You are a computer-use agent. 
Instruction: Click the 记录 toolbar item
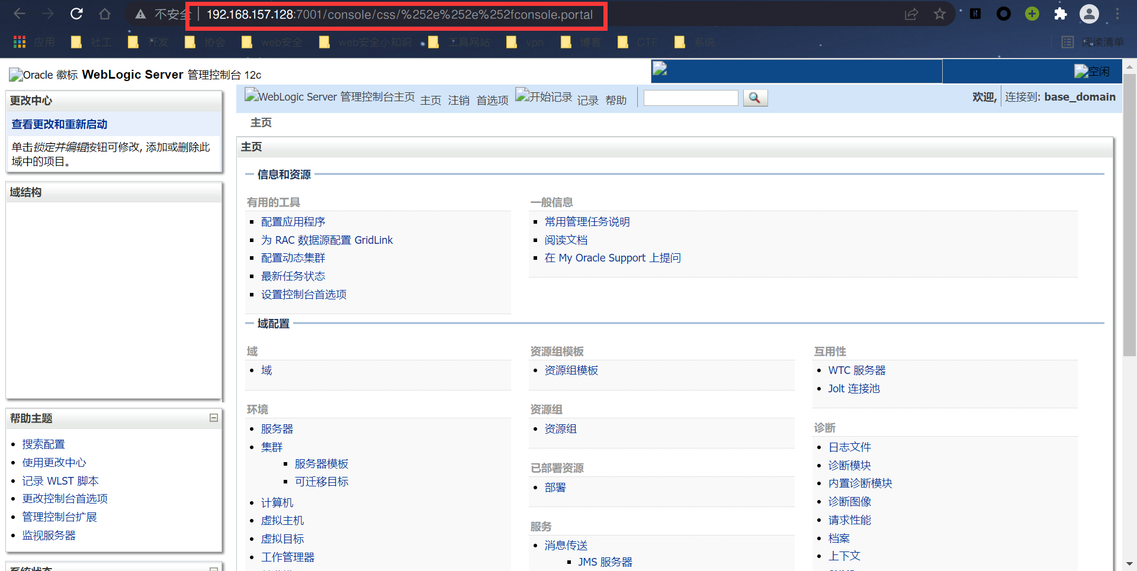587,100
